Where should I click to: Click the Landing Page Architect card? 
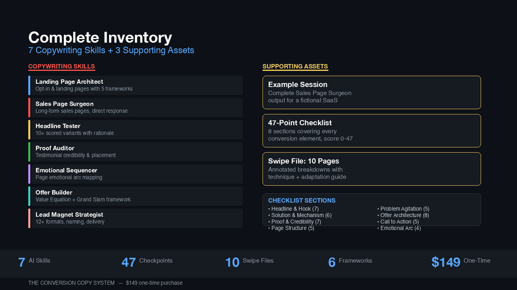pos(135,85)
